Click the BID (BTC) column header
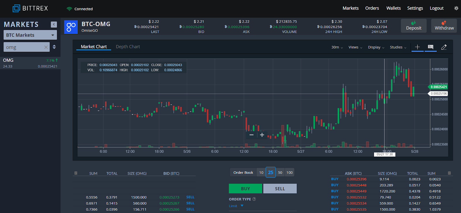Screen dimensions: 461x213 pyautogui.click(x=171, y=174)
